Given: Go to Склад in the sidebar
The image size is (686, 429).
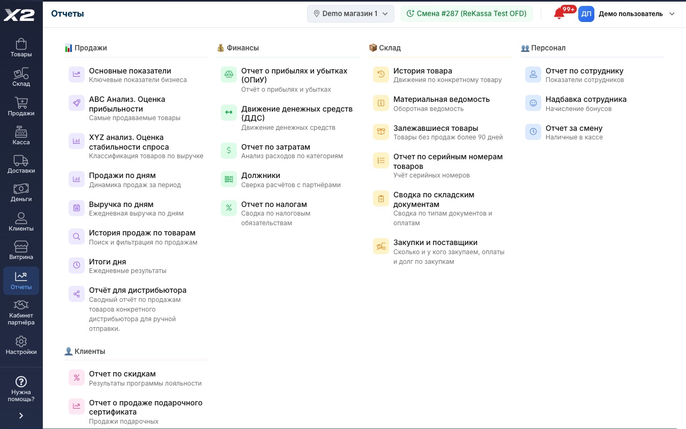Looking at the screenshot, I should 21,77.
